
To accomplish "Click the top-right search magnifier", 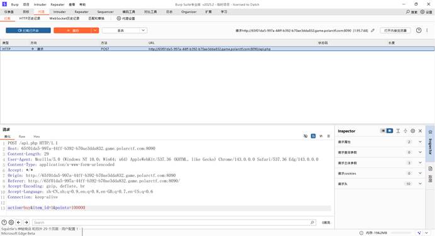I will pos(407,12).
